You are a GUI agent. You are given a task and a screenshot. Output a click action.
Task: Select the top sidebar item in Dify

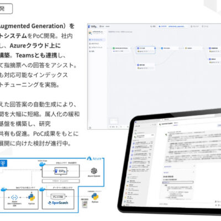pyautogui.click(x=97, y=40)
